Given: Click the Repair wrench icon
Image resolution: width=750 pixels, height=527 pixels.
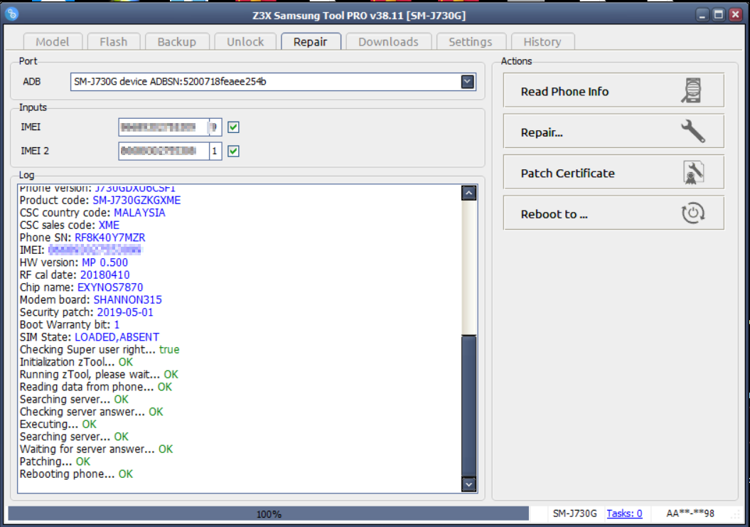Looking at the screenshot, I should click(692, 131).
